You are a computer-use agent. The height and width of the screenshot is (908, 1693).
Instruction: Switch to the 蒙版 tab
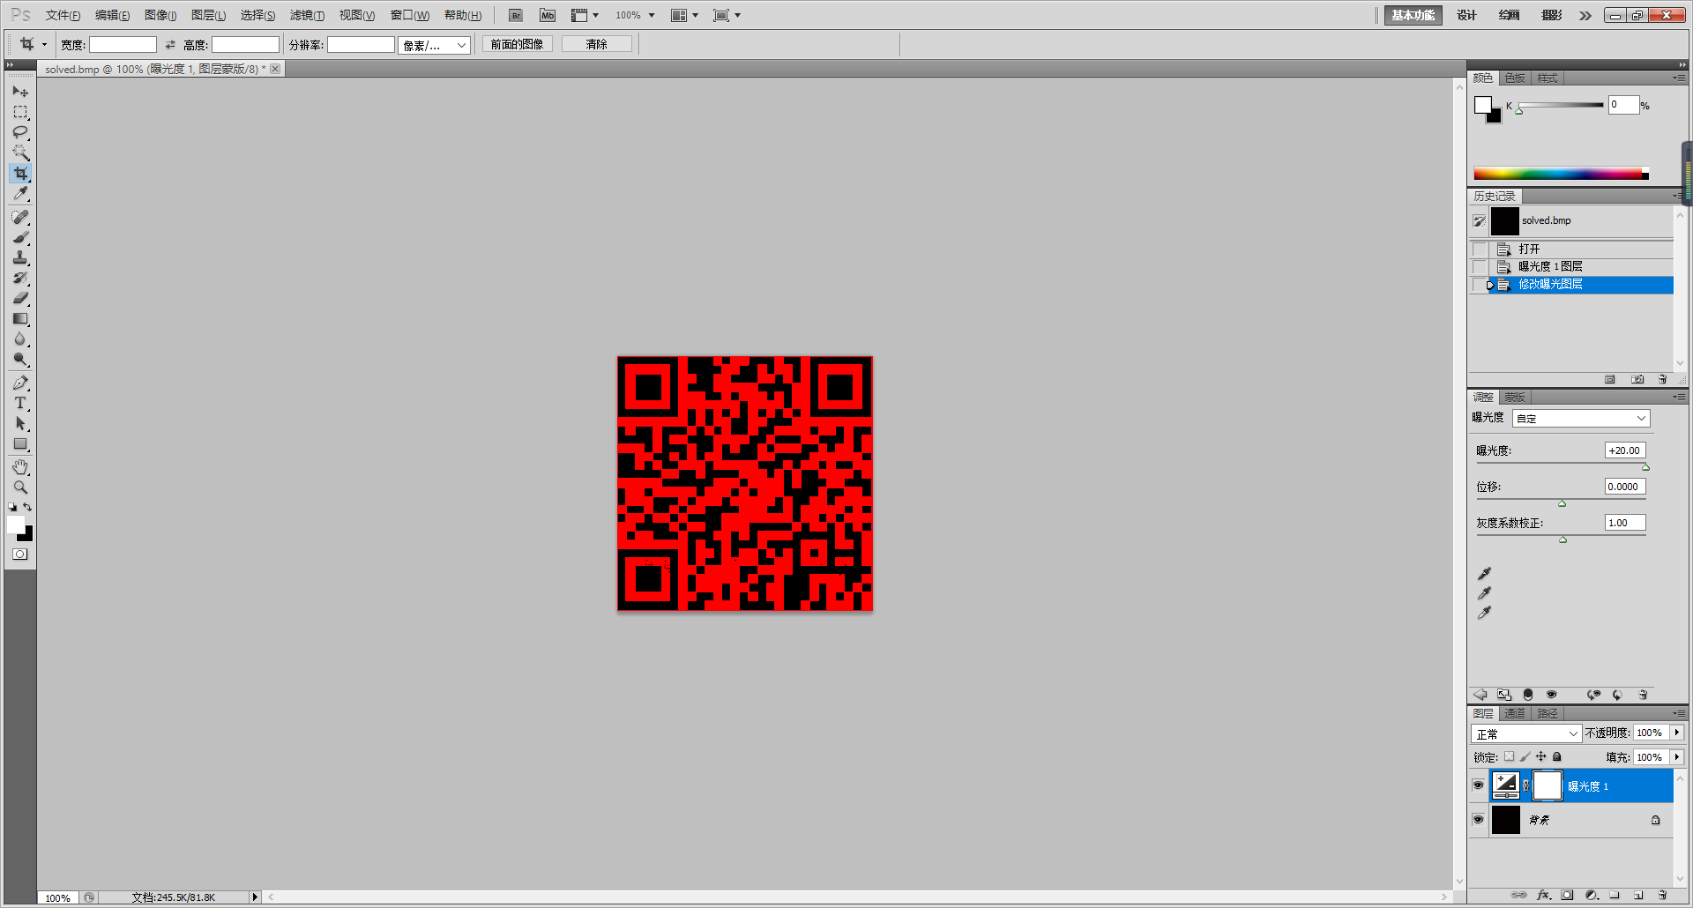[1515, 397]
